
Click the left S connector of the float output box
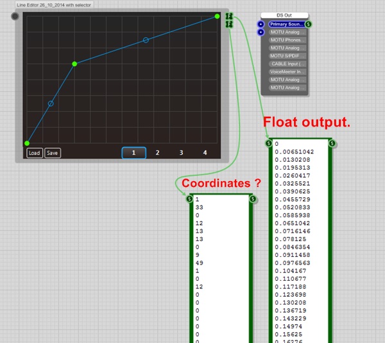pos(269,143)
